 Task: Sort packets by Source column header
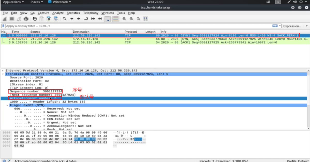(51, 32)
